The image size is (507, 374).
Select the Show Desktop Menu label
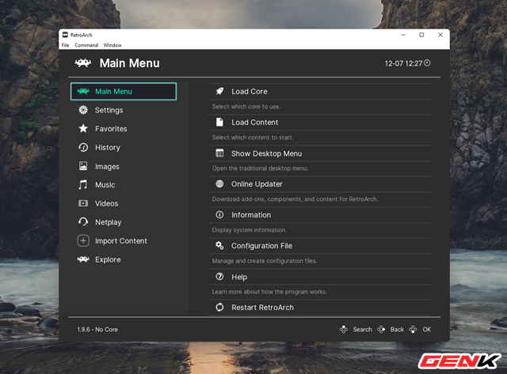266,153
